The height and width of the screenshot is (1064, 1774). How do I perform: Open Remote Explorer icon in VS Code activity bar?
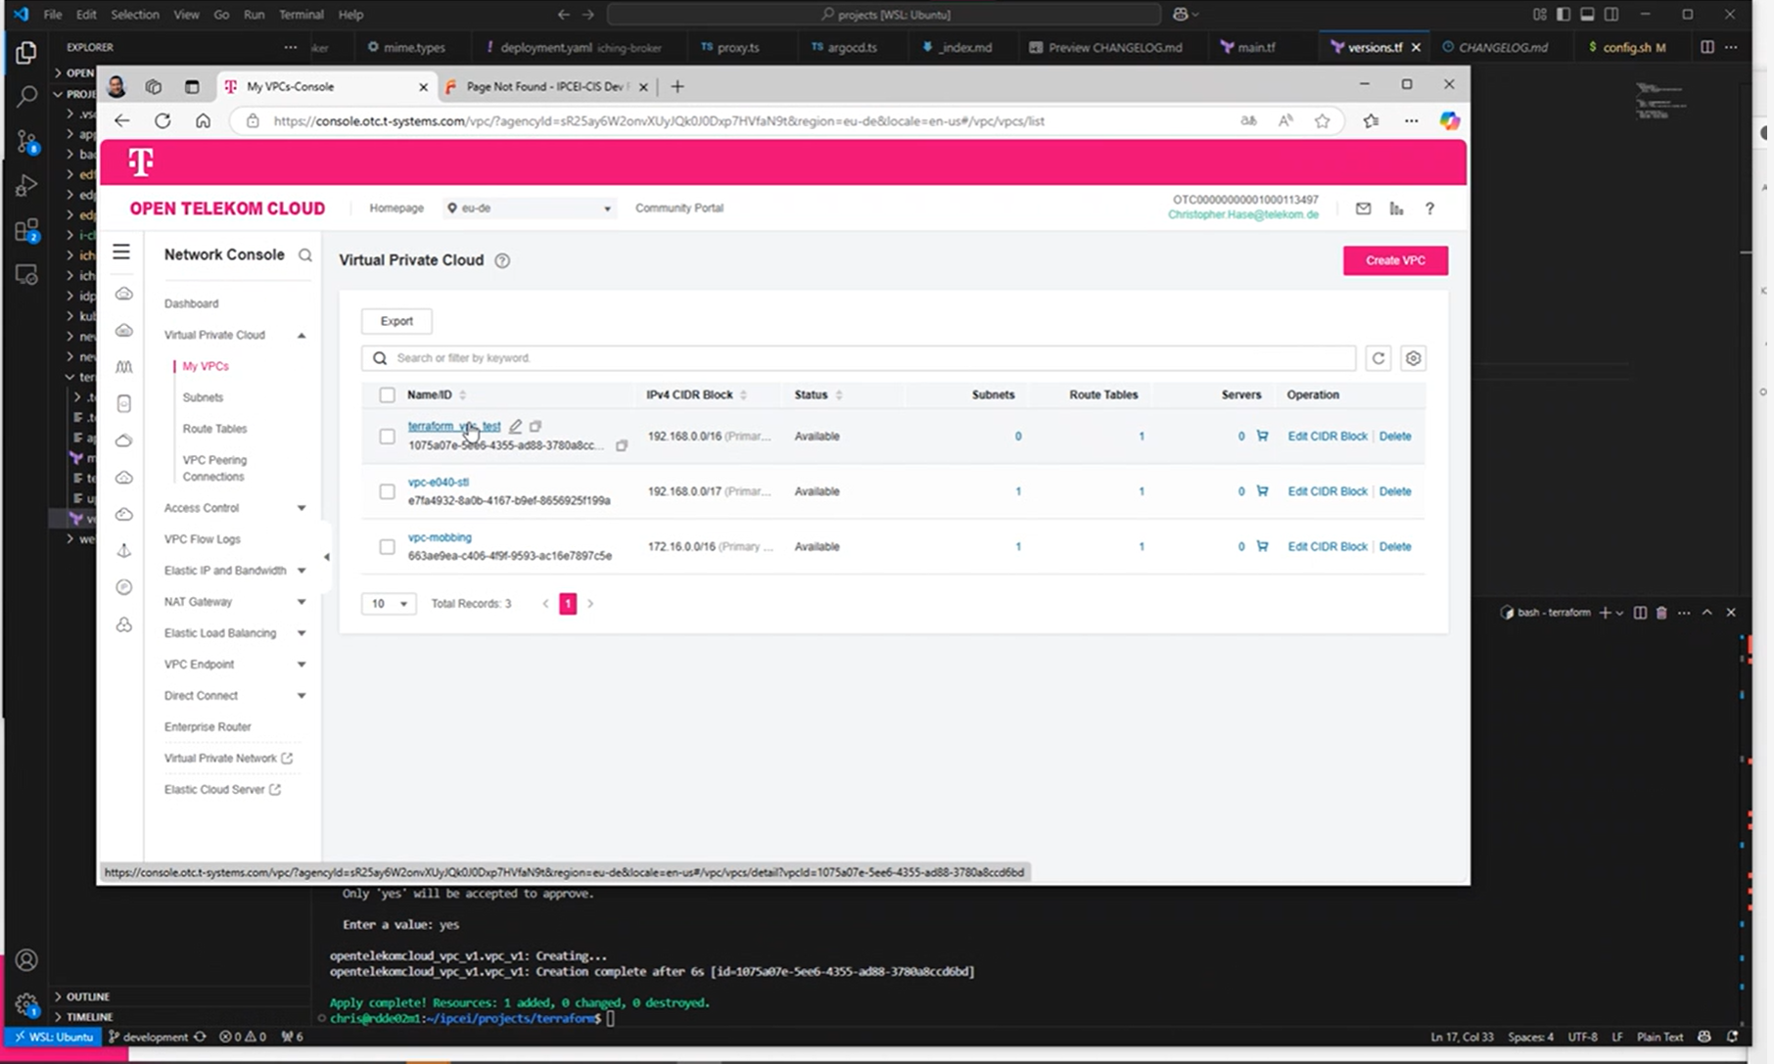[x=26, y=275]
